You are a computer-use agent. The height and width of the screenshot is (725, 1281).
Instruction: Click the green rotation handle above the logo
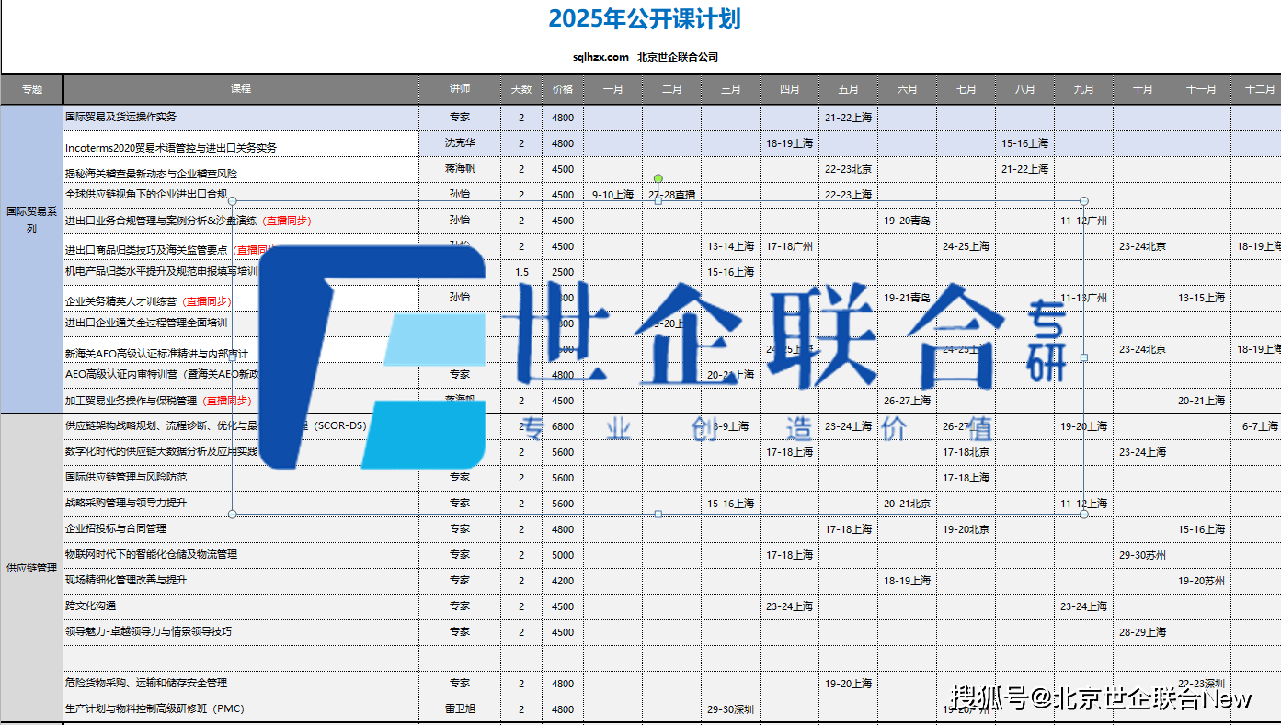(658, 178)
